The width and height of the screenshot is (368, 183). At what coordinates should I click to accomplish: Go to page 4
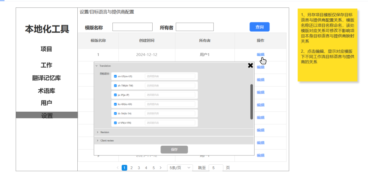point(146,168)
